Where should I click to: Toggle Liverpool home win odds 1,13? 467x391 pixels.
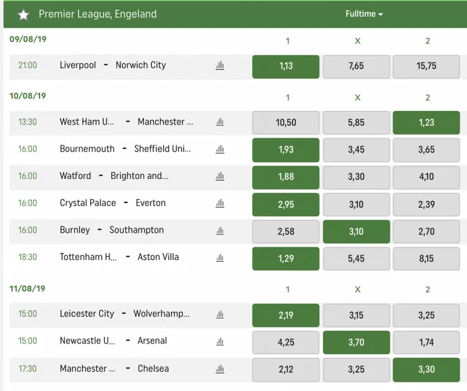[285, 66]
